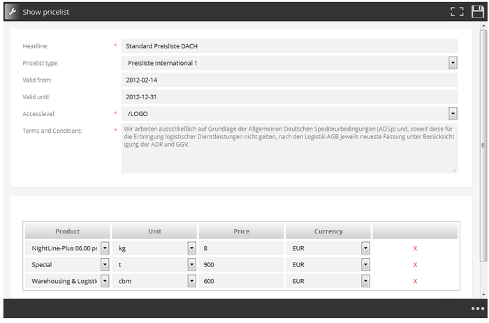Image resolution: width=489 pixels, height=323 pixels.
Task: Open currency dropdown in Special row
Action: pos(365,265)
